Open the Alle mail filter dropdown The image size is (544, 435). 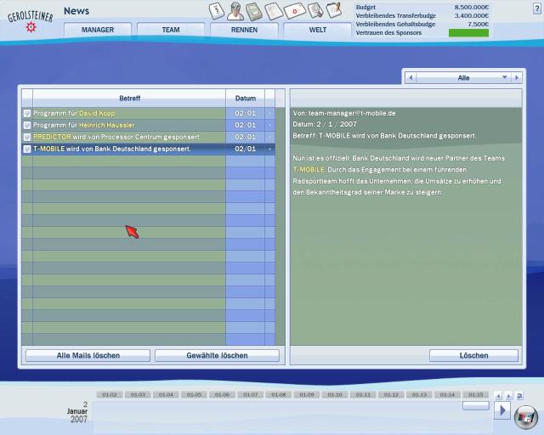click(463, 77)
